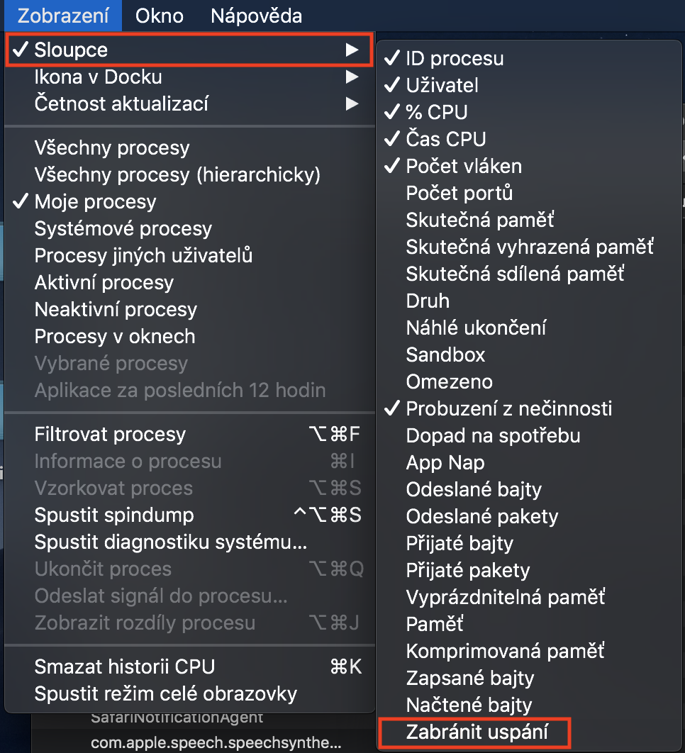The image size is (685, 753).
Task: Disable the Počet vláken column
Action: (463, 166)
